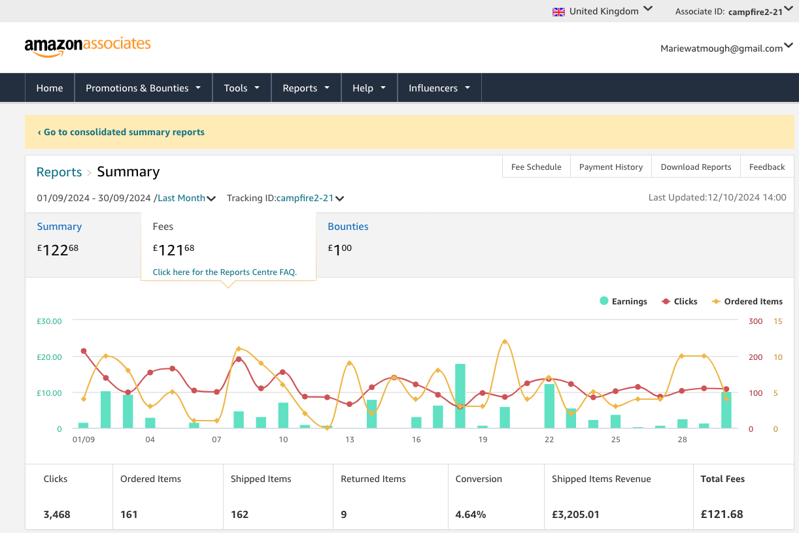This screenshot has width=799, height=533.
Task: Click the Ordered Items value 161
Action: click(129, 514)
